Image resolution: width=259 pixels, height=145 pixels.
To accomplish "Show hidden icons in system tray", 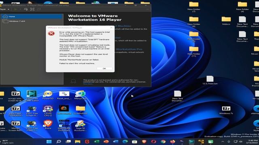I will click(223, 141).
